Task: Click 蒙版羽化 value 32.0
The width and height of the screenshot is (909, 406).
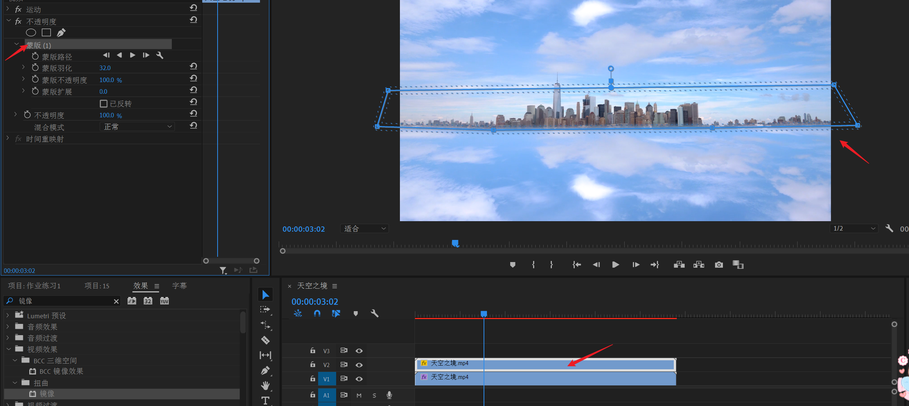Action: pyautogui.click(x=105, y=68)
